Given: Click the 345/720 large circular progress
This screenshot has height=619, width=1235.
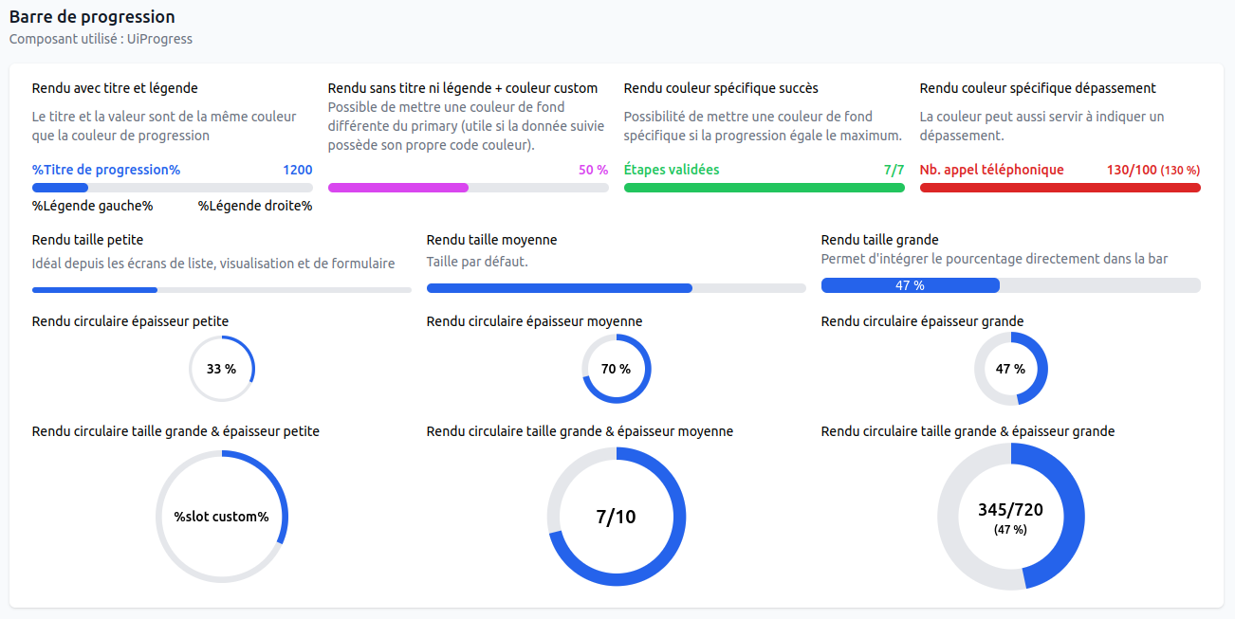Looking at the screenshot, I should click(x=1010, y=517).
